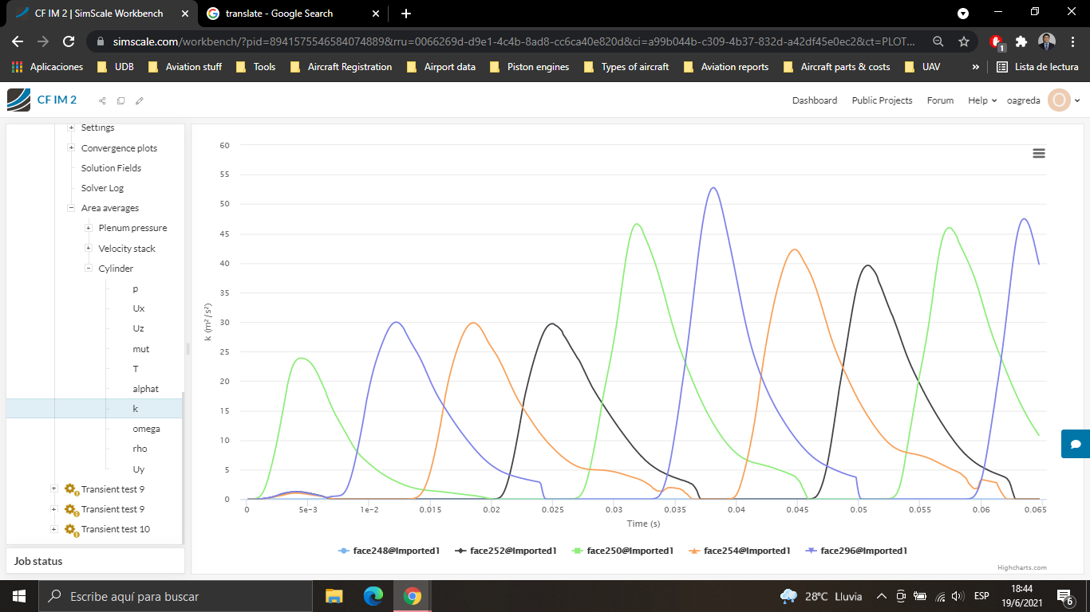This screenshot has width=1090, height=612.
Task: Click the pencil edit icon beside project name
Action: [140, 100]
